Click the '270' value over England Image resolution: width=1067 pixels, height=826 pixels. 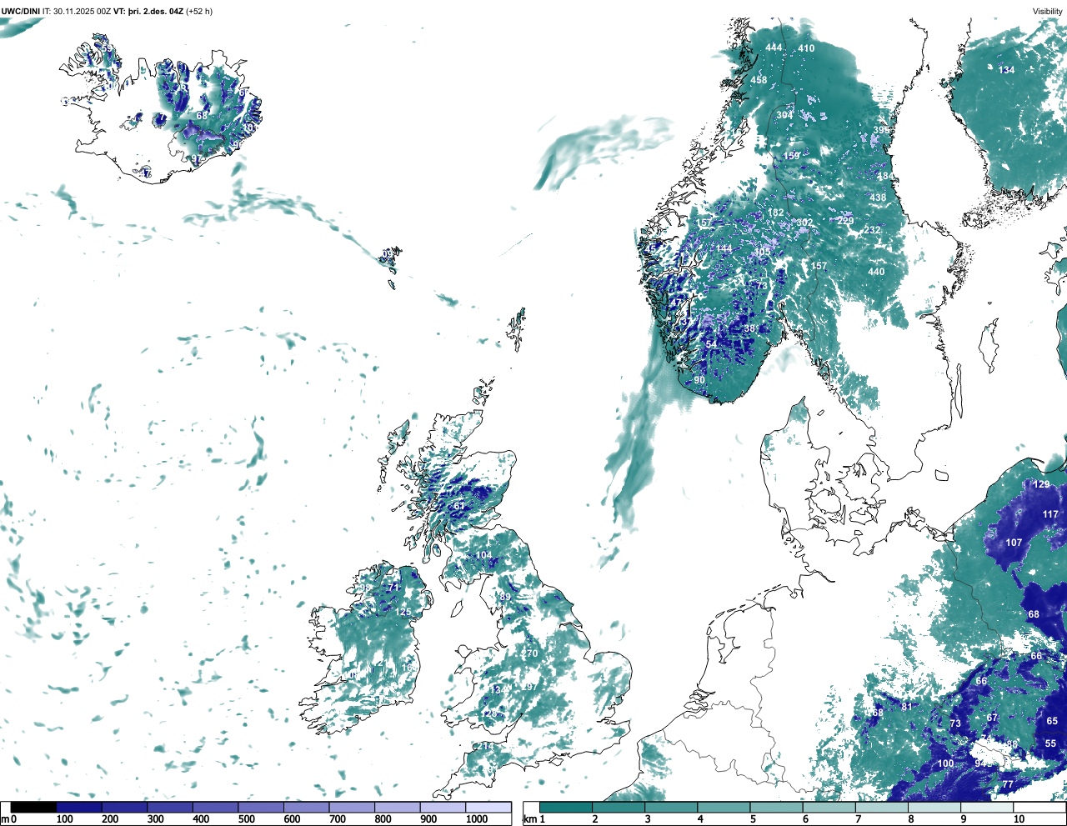coord(530,653)
